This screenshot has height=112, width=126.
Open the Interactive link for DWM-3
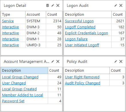pyautogui.click(x=10, y=27)
